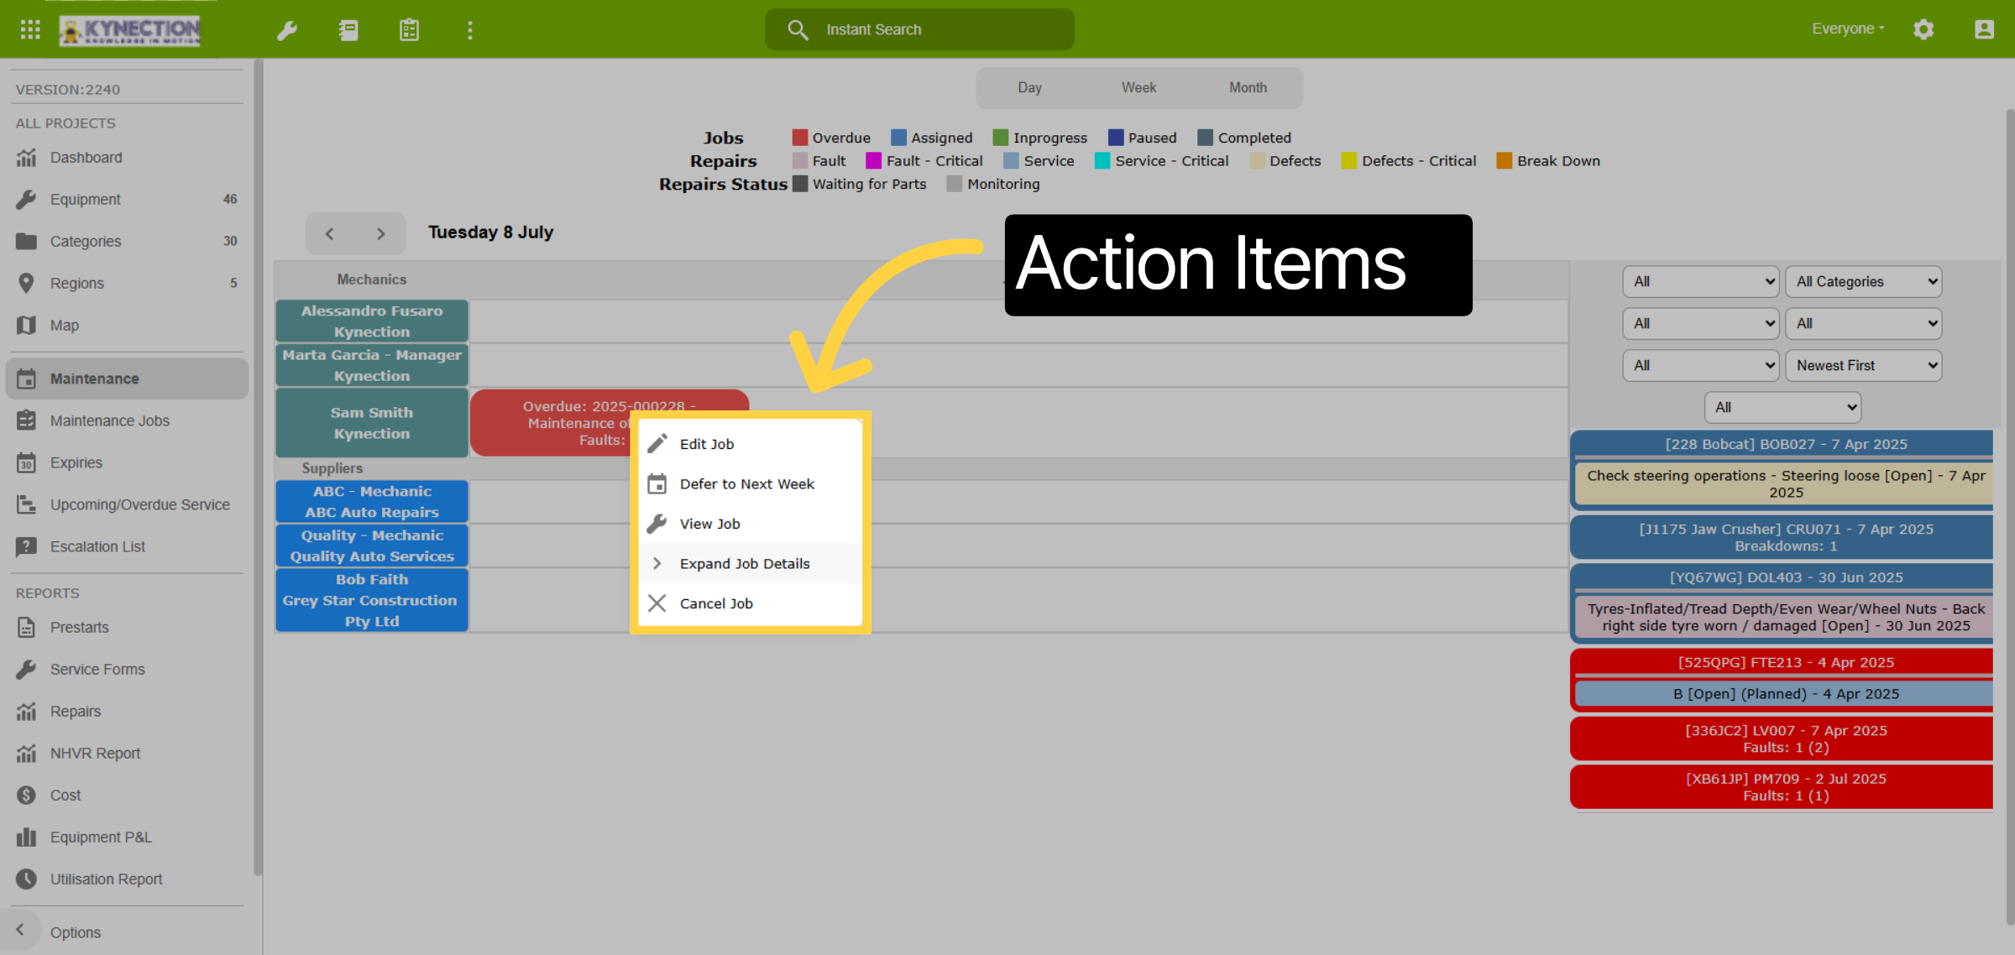Open the notes book icon in top bar
The width and height of the screenshot is (2015, 955).
click(348, 30)
